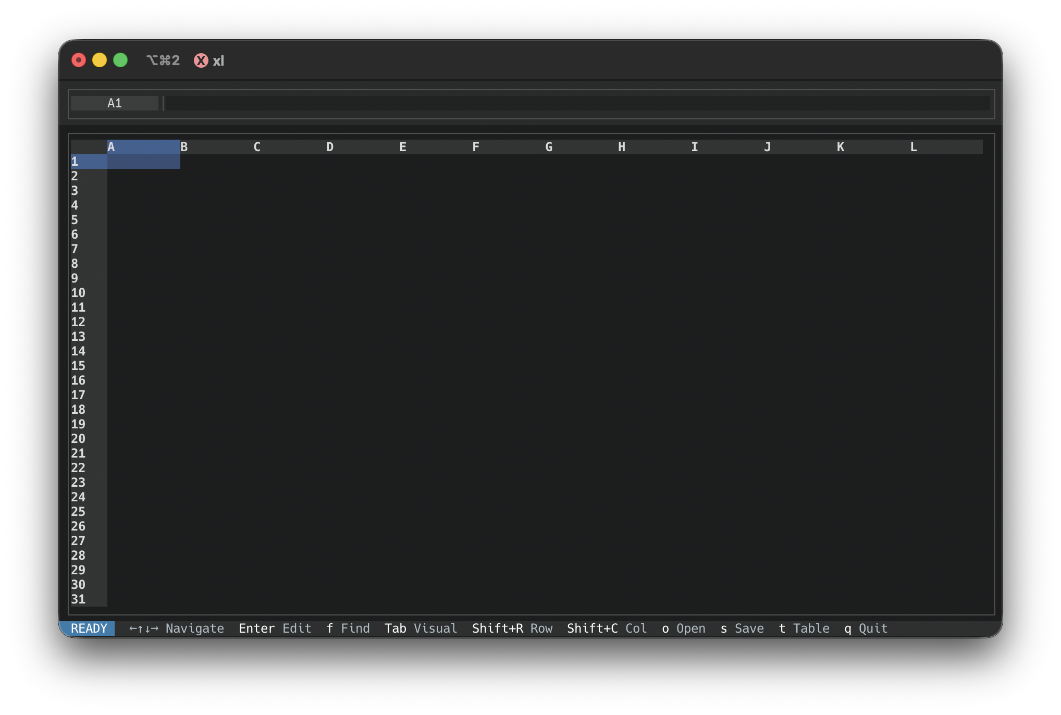Screen dimensions: 1061x715
Task: Select row header 3
Action: pyautogui.click(x=89, y=191)
